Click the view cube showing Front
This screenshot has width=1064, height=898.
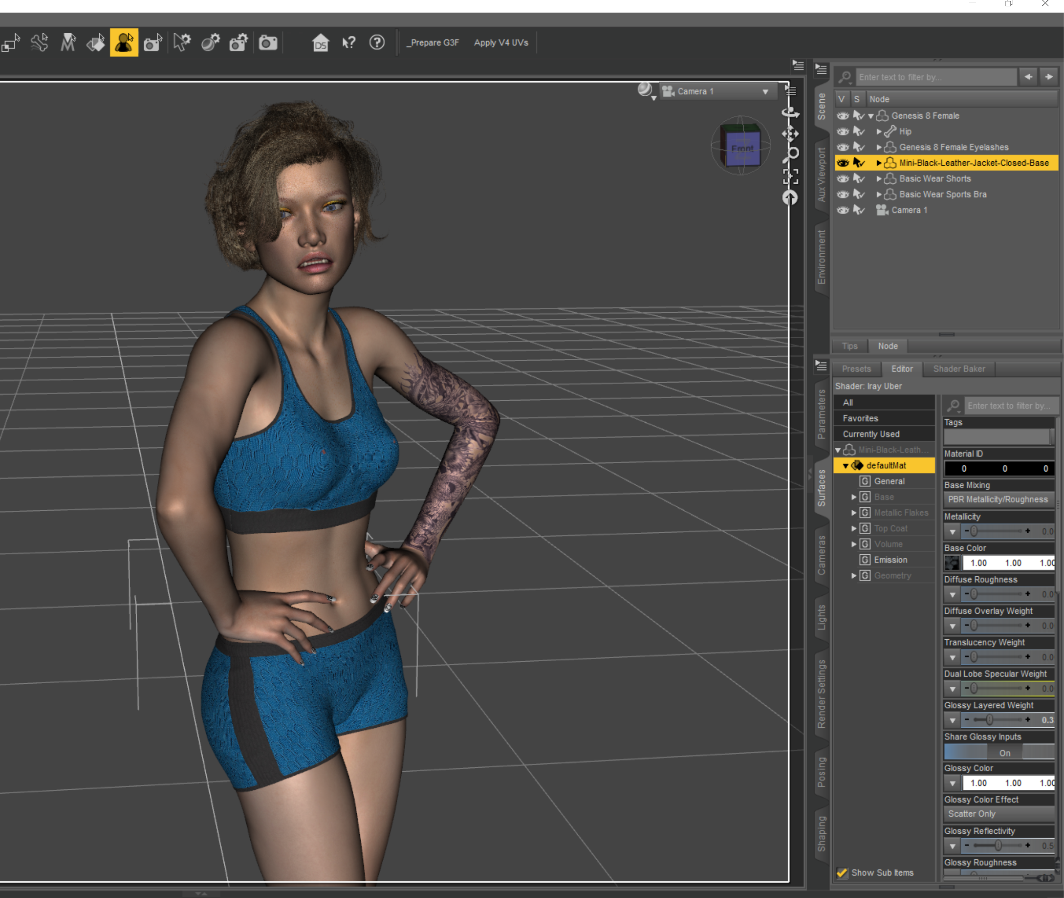click(x=742, y=148)
